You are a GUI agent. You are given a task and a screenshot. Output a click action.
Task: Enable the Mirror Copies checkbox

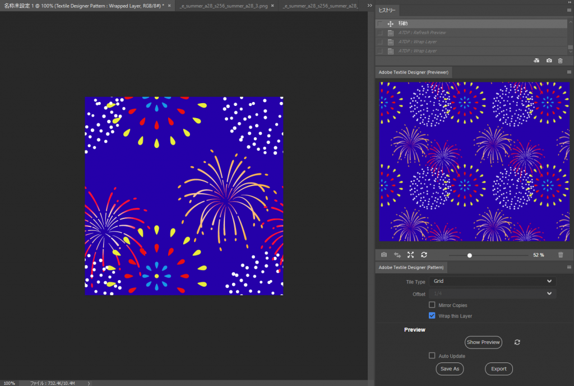pyautogui.click(x=432, y=305)
